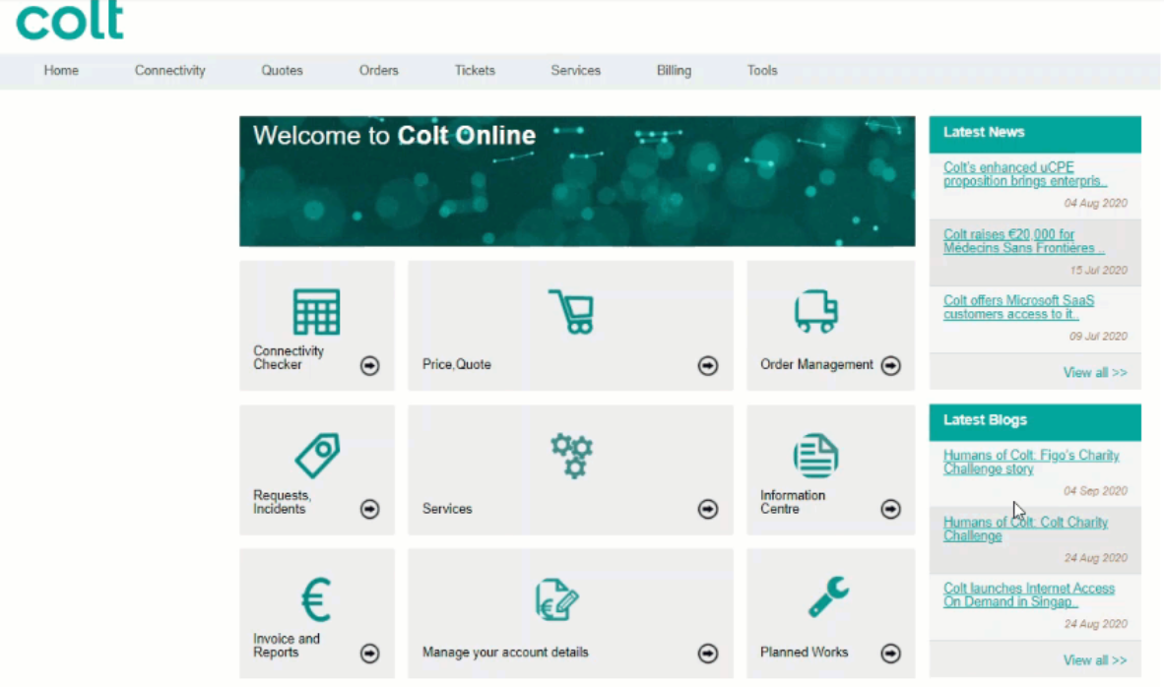Click the arrow on Services tile
Viewport: 1164px width, 687px height.
707,509
